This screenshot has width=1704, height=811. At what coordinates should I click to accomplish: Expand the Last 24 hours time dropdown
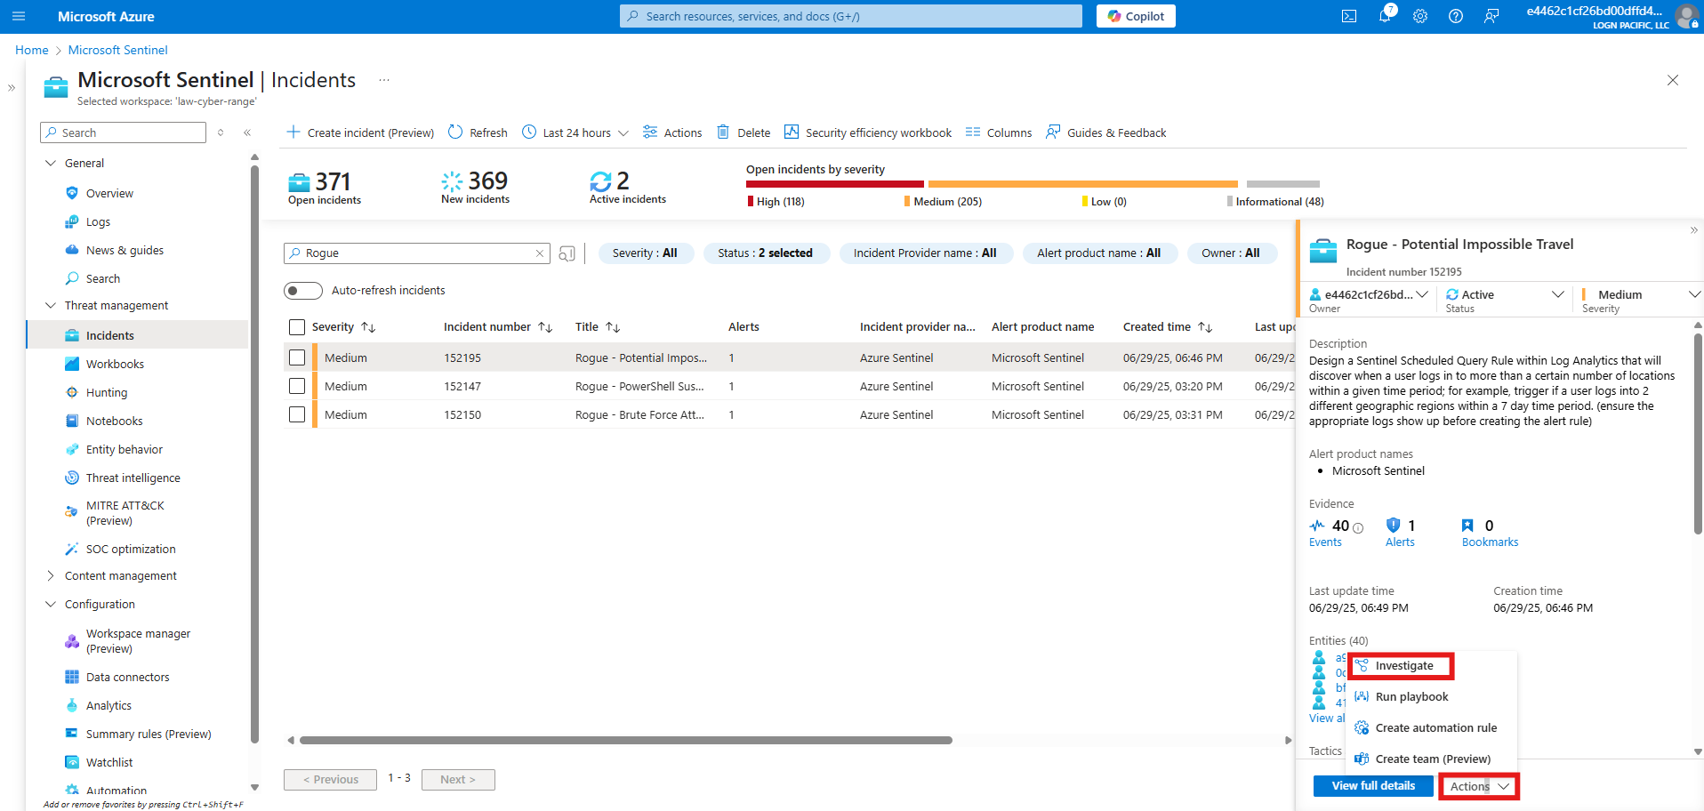576,132
